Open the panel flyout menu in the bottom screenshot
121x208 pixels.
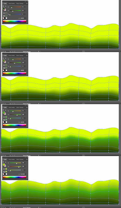click(x=27, y=159)
